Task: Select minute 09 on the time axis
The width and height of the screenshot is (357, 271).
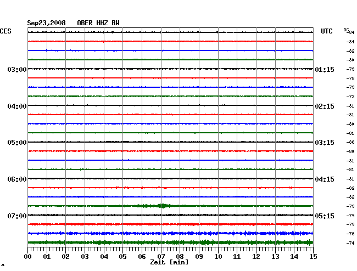Action: (x=199, y=257)
